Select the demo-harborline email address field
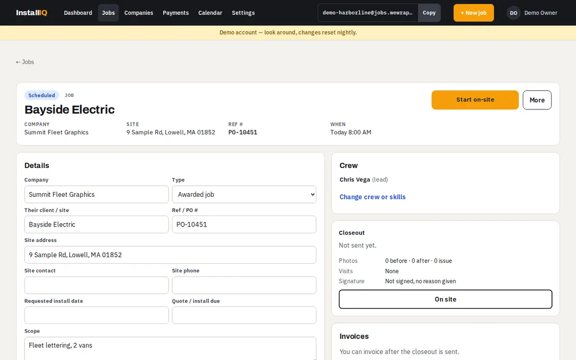 click(368, 13)
